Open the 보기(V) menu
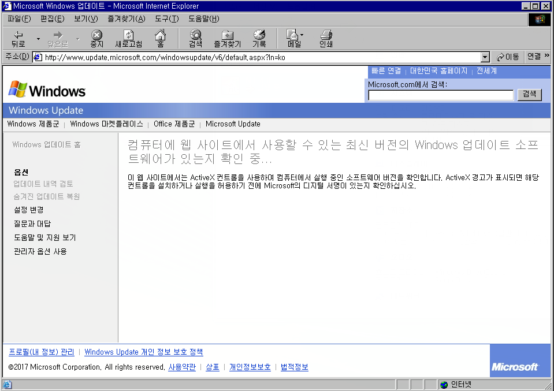 tap(86, 18)
